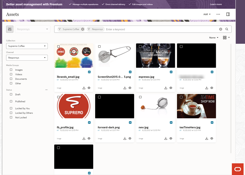Check the Not Locked filter
Screen dimensions: 245x175
[x=11, y=117]
